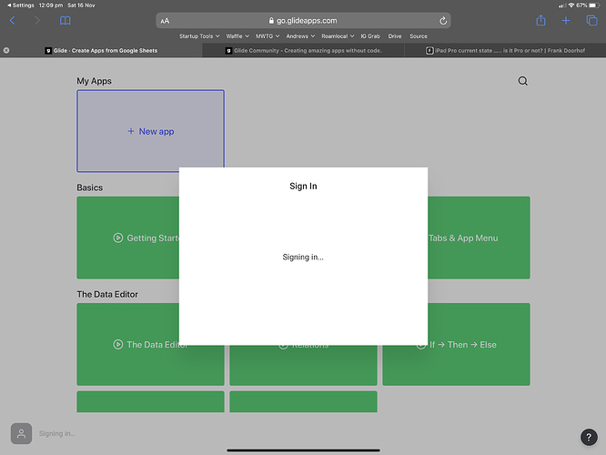Tap the AA reader text size button
This screenshot has width=606, height=455.
tap(165, 21)
